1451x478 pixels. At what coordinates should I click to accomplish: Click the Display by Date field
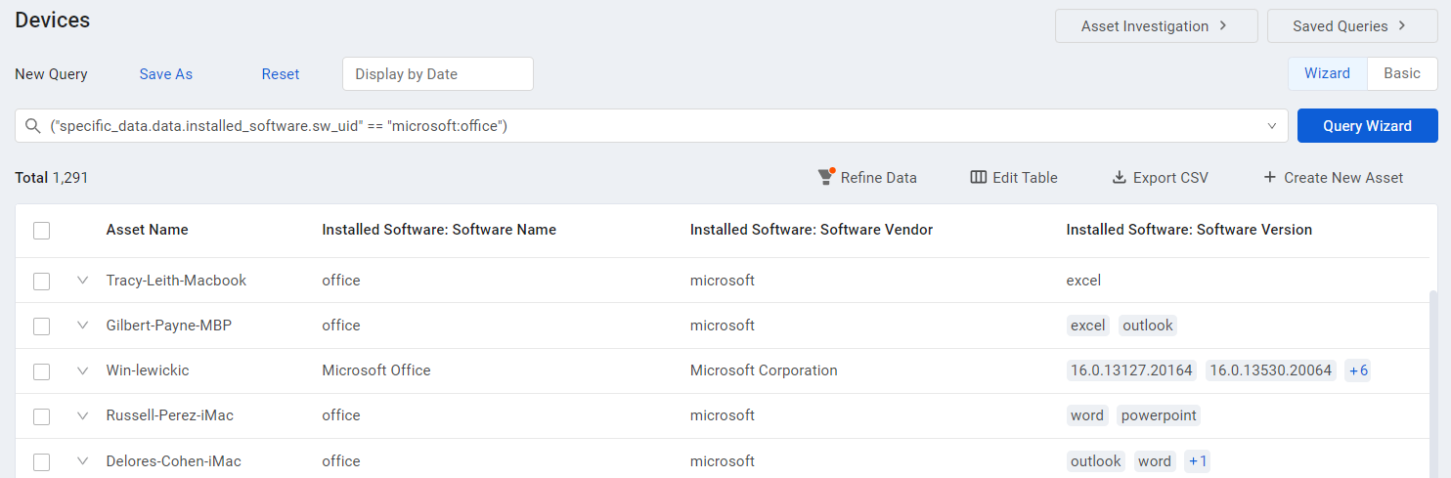[x=438, y=74]
